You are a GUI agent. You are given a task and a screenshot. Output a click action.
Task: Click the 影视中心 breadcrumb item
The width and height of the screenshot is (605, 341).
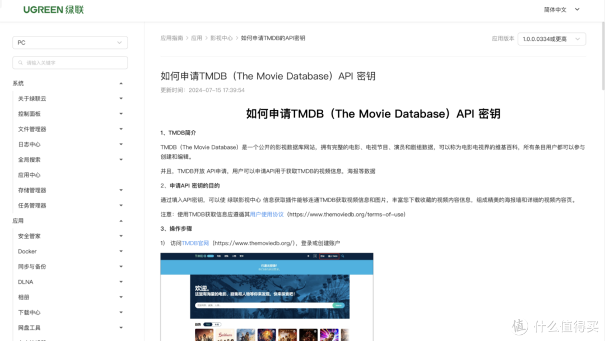click(221, 38)
